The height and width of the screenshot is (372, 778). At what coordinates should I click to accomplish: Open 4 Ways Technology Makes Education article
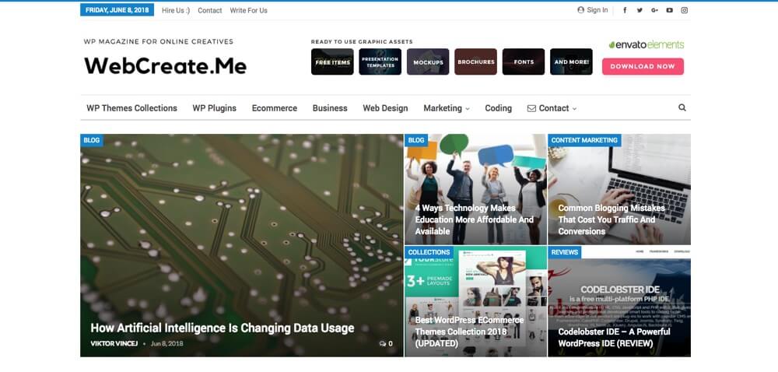pyautogui.click(x=475, y=219)
